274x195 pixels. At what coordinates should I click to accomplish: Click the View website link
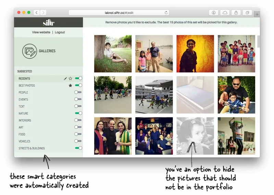tap(41, 32)
